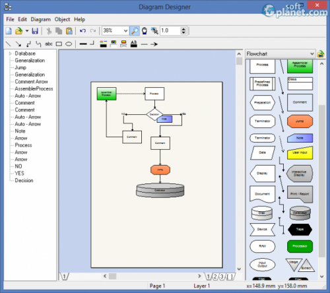This screenshot has width=330, height=293.
Task: Pick the black Tape palette shape
Action: (300, 230)
